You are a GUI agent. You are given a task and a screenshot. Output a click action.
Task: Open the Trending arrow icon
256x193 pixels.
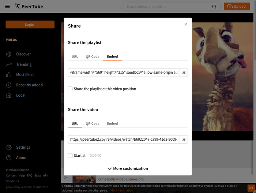(x=9, y=64)
